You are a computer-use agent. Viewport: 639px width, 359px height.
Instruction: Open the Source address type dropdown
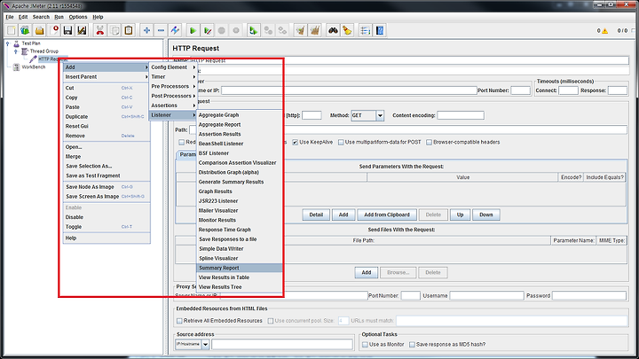coord(205,344)
